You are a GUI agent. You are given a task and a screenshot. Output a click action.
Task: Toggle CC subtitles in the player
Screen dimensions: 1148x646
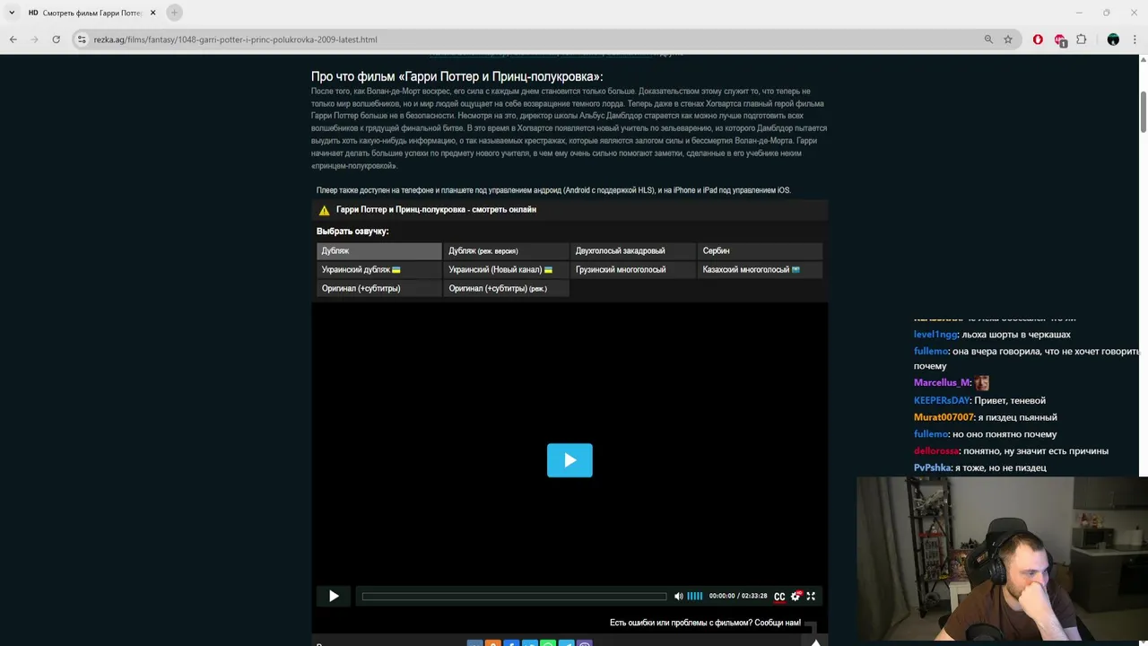pos(779,597)
